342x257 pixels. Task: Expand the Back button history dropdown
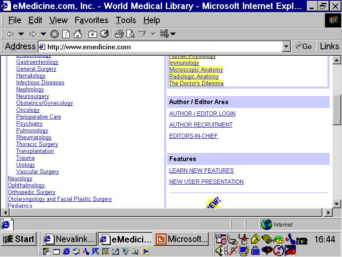(x=21, y=34)
